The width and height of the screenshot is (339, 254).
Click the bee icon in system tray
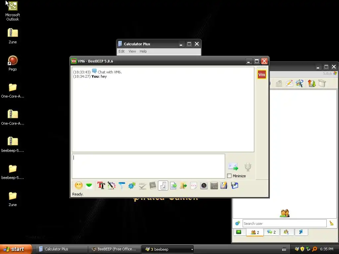[x=297, y=249]
